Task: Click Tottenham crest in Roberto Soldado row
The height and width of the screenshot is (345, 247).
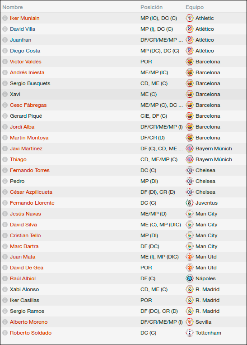Action: [190, 333]
